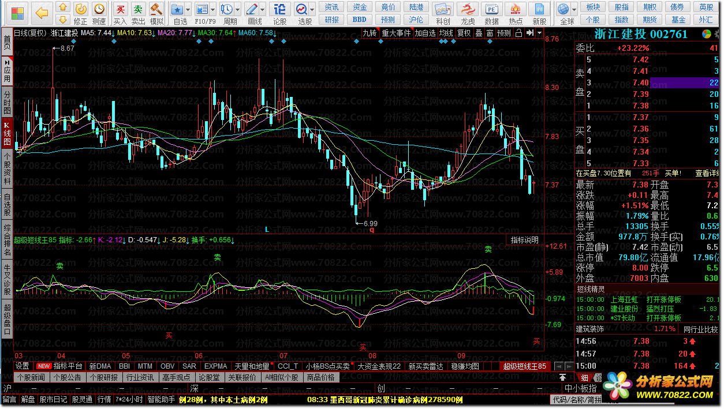Switch to the 分时图 side tab

point(7,102)
